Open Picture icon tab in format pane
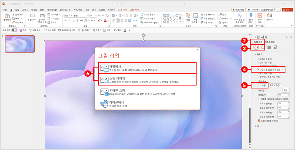Screen dimensions: 295x150 tap(275, 47)
